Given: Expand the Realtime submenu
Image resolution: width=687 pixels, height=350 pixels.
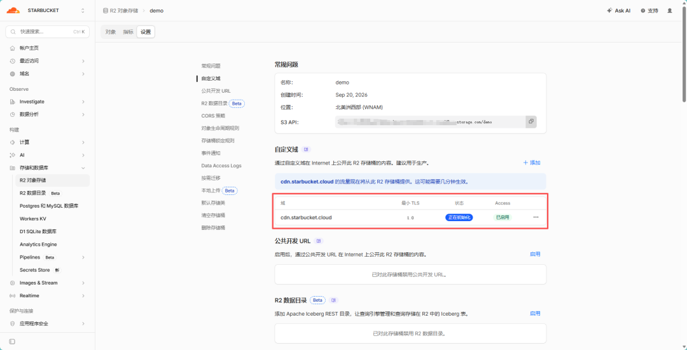Looking at the screenshot, I should [x=83, y=296].
